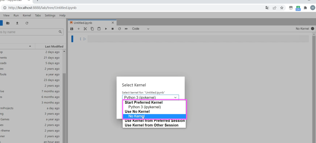Restart the kernel with the circular arrow icon

coord(119,29)
